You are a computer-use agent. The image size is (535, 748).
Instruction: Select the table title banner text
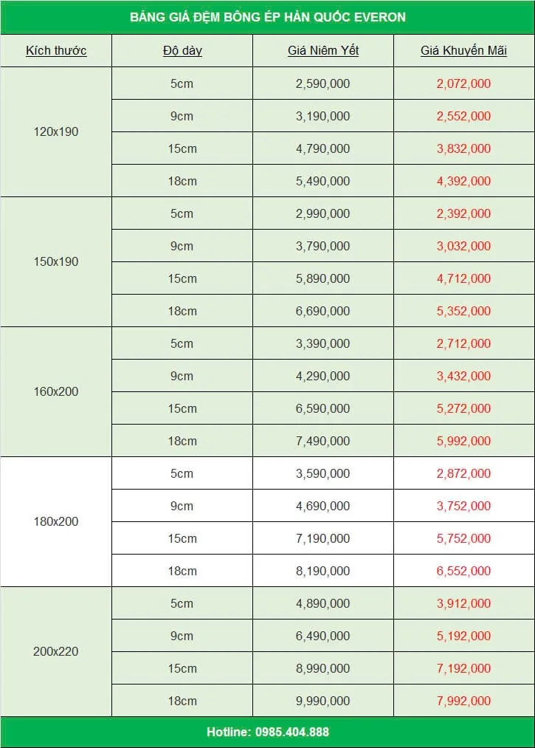point(268,17)
